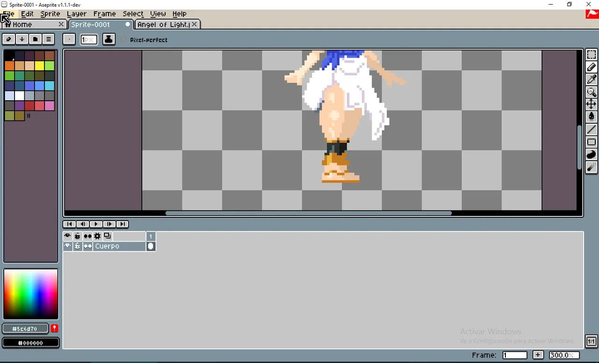Toggle visibility of all layers in header
This screenshot has height=363, width=599.
point(67,236)
